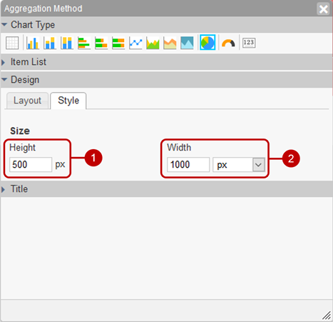Pick the blue 100% area chart icon

(187, 43)
